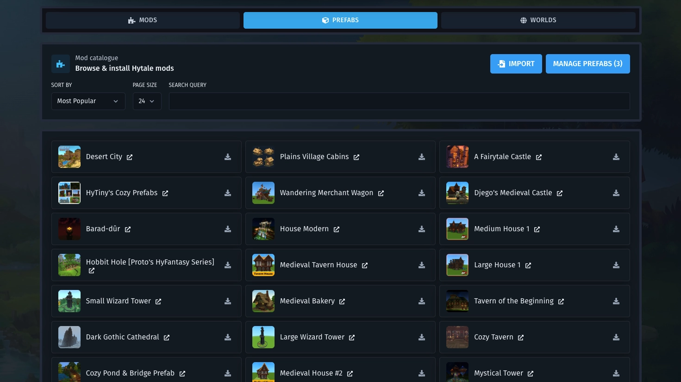Open external link for Cozy Tavern

(x=521, y=338)
